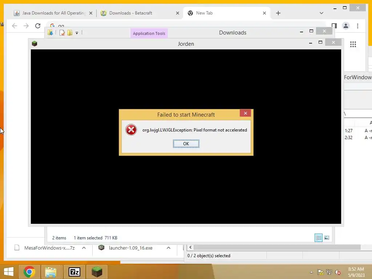The image size is (372, 279).
Task: Click Application Tools ribbon tab in Downloads window
Action: [x=149, y=33]
